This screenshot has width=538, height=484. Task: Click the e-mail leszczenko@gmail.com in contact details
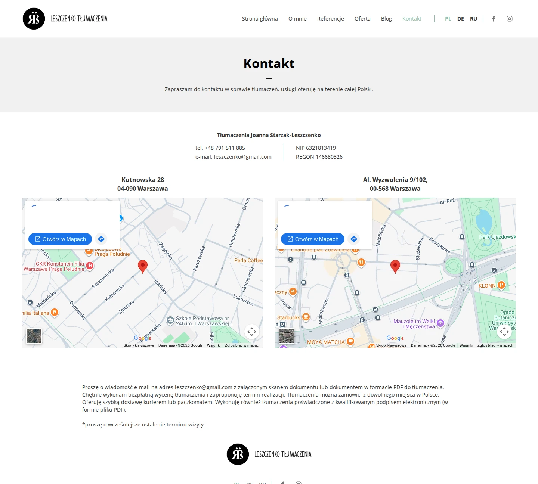point(243,157)
